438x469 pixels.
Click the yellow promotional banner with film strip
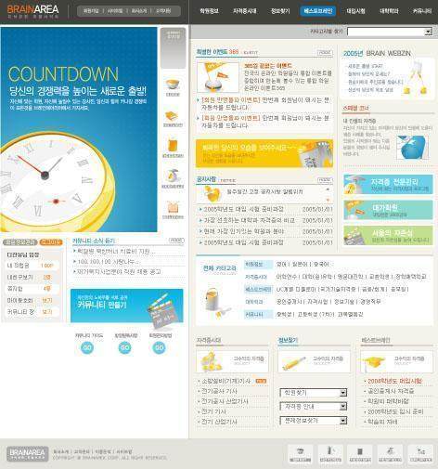click(x=264, y=153)
